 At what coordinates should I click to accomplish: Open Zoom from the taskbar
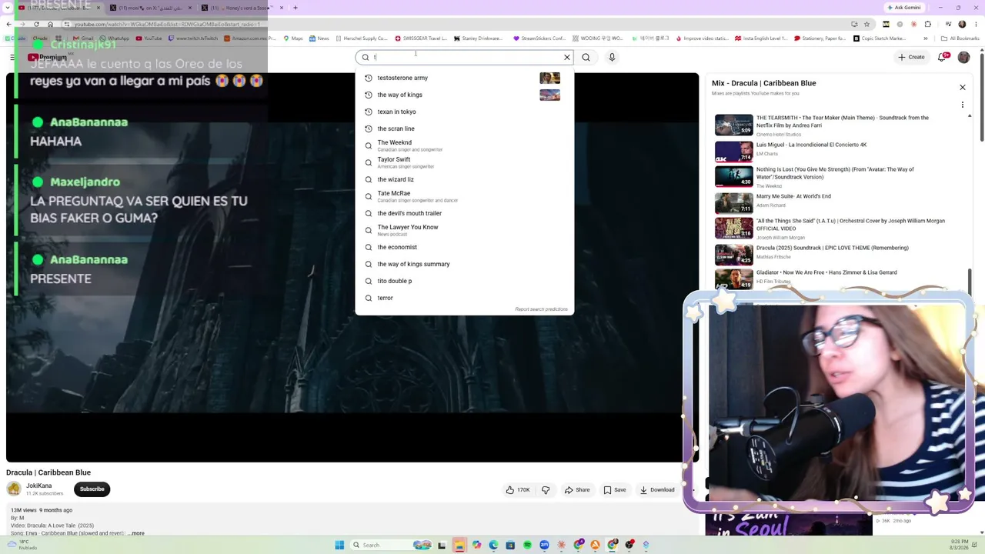click(x=544, y=546)
